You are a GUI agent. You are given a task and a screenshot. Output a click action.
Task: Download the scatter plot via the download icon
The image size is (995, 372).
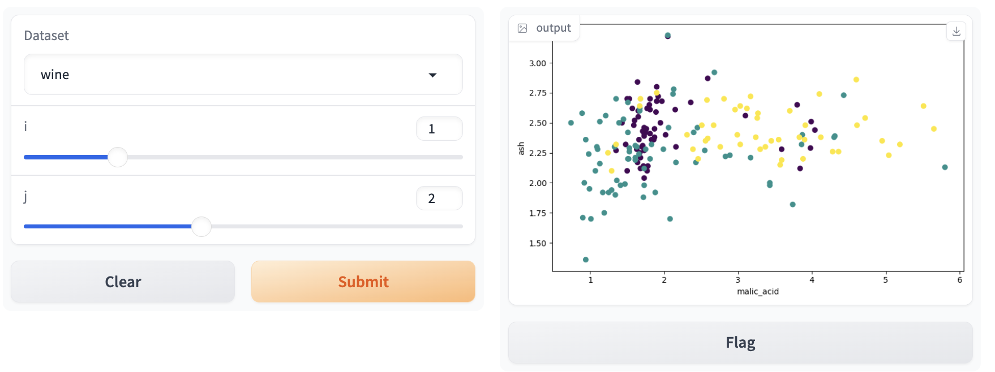(956, 31)
